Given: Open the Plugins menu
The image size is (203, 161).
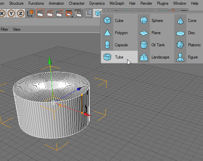Looking at the screenshot, I should click(x=163, y=3).
